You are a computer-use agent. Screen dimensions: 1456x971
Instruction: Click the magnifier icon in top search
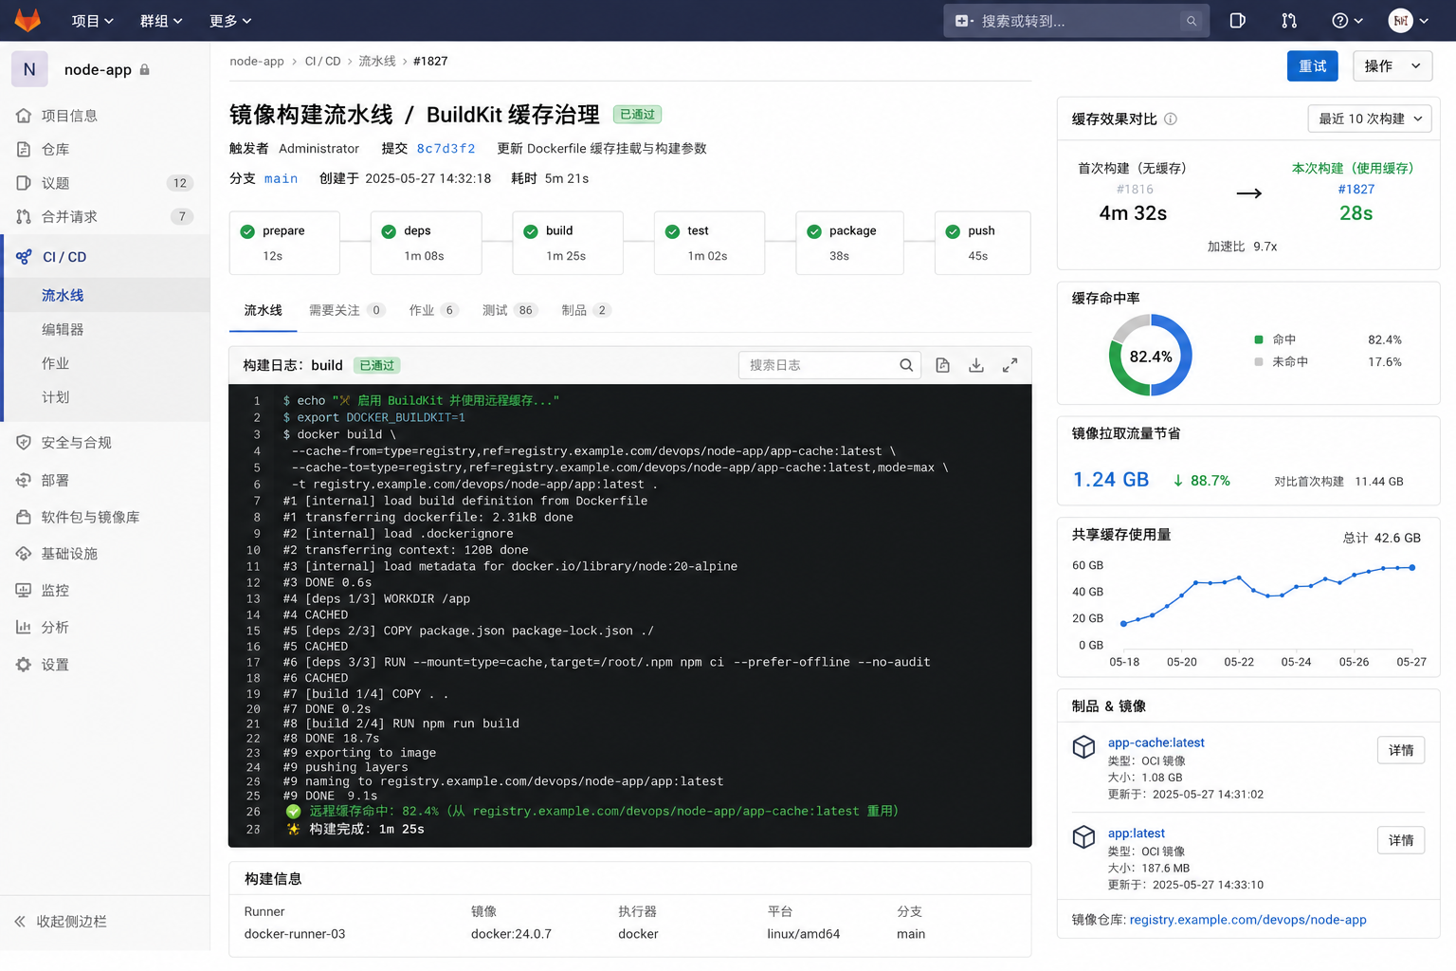point(1192,21)
